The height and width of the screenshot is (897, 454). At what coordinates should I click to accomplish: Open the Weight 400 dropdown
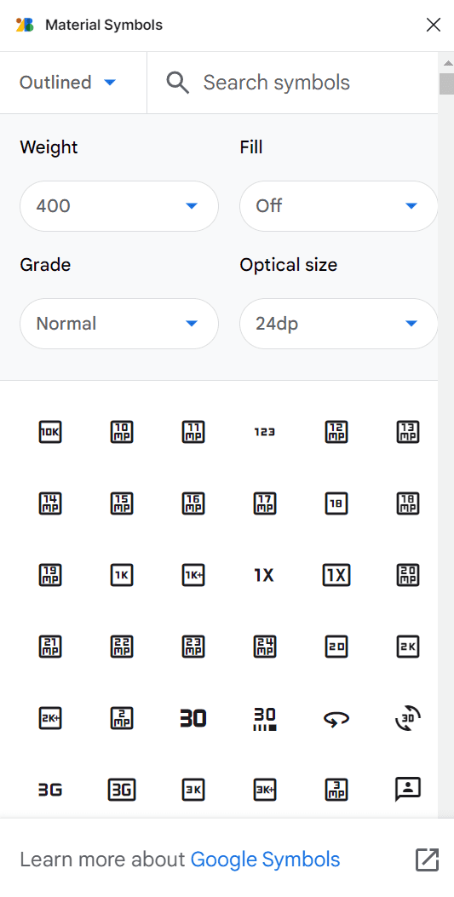pos(119,206)
